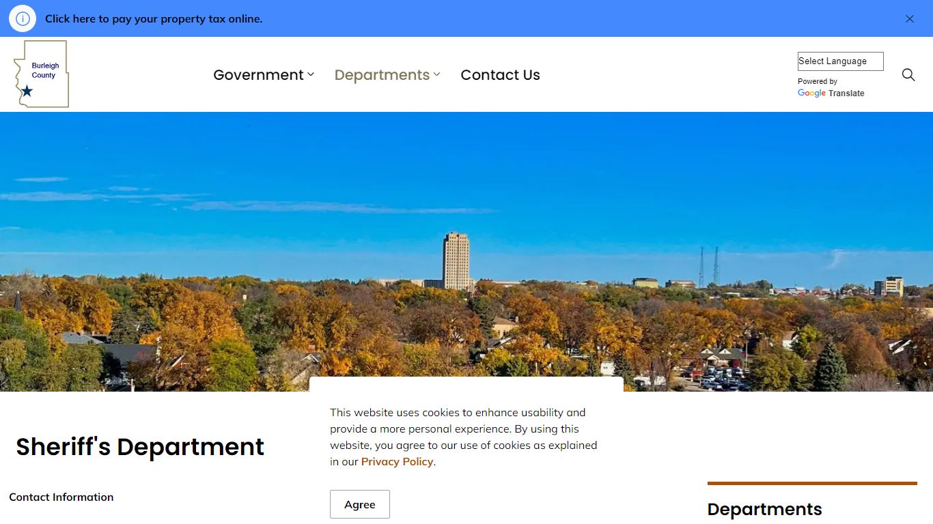Click the Contact Information label

coord(61,497)
